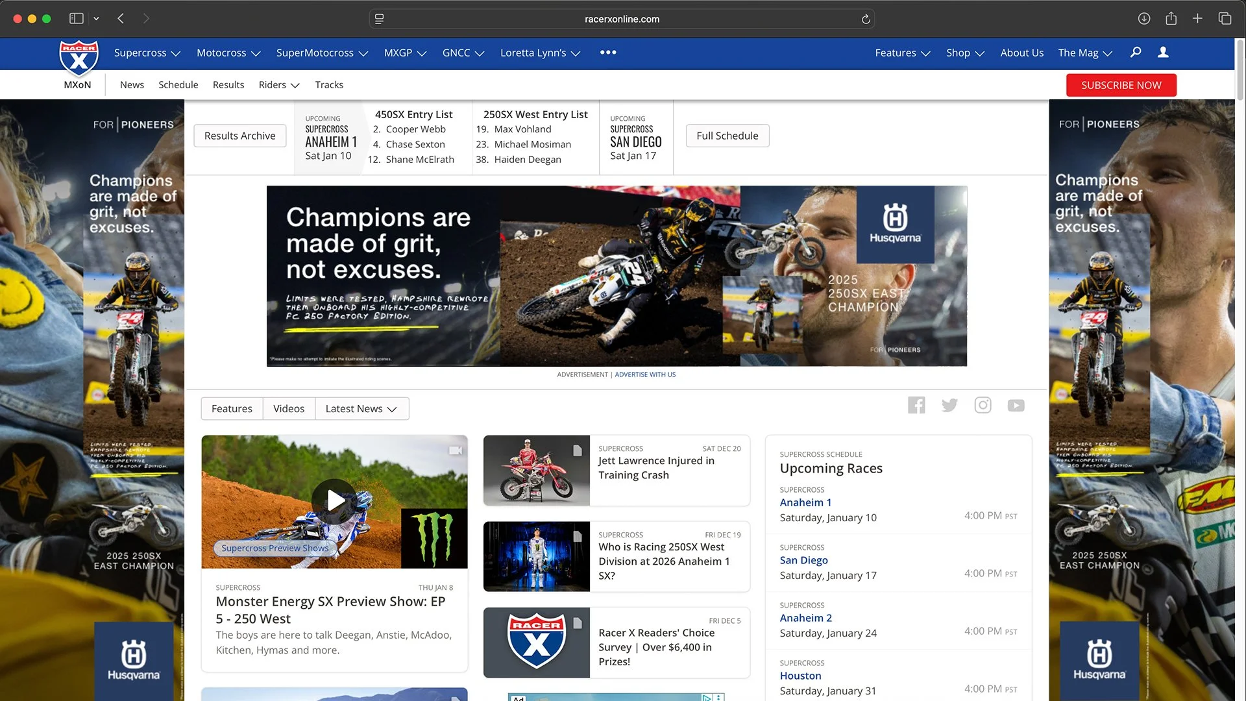Open Jett Lawrence Injured article thumbnail
1246x701 pixels.
pyautogui.click(x=536, y=471)
